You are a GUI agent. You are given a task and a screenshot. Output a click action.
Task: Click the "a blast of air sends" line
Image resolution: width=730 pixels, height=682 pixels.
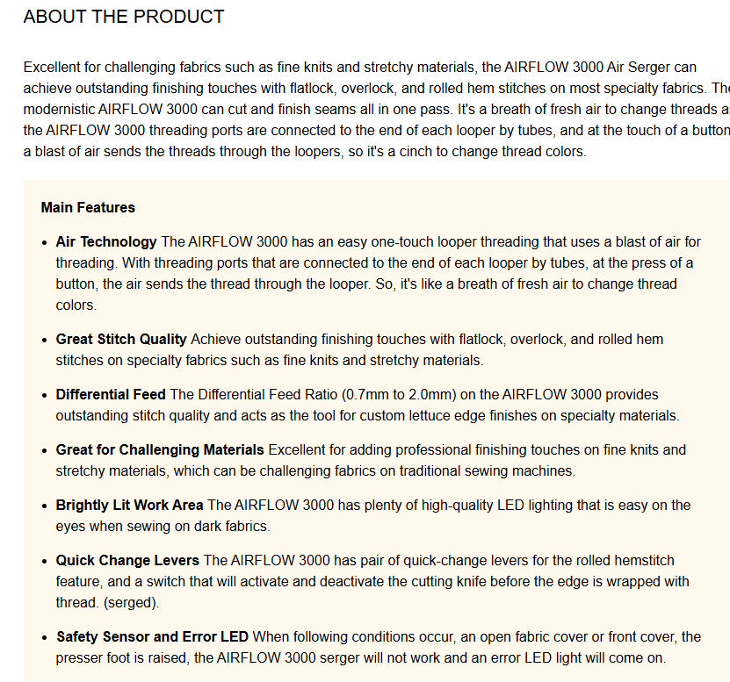(304, 152)
